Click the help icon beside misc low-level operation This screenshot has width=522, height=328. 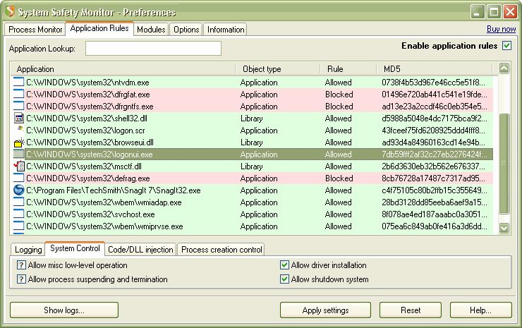tap(21, 265)
